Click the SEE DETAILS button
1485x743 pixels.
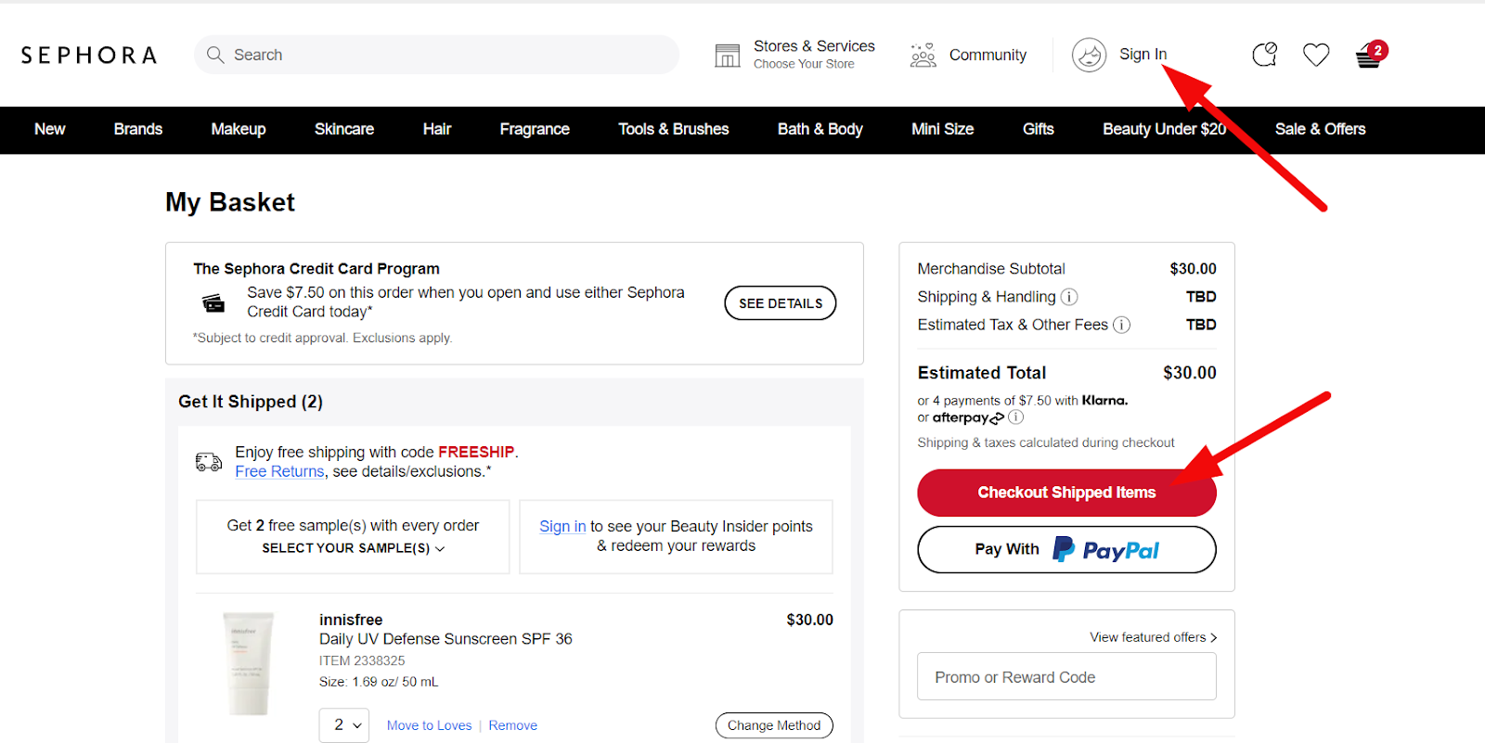tap(781, 303)
